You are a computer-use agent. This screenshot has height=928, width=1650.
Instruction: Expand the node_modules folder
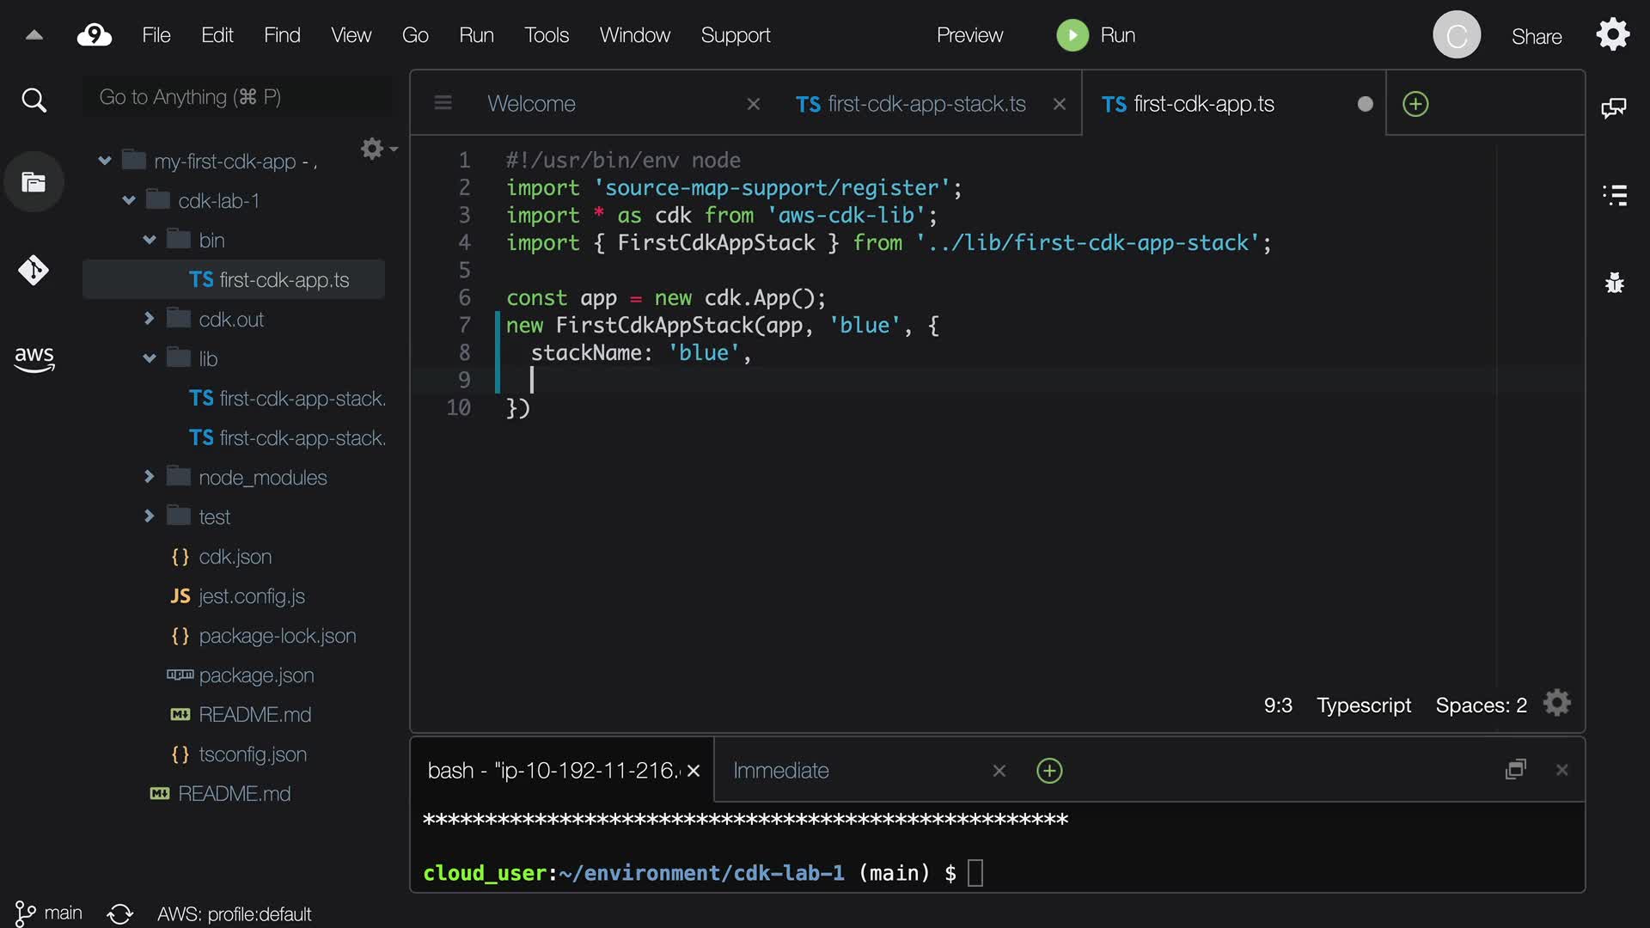coord(149,477)
